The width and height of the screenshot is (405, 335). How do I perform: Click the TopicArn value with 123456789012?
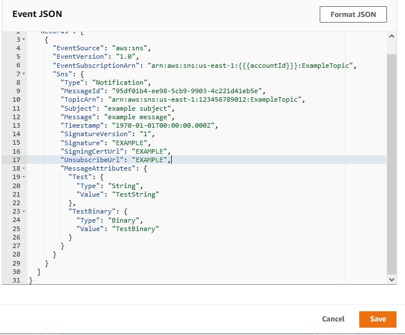pos(205,99)
